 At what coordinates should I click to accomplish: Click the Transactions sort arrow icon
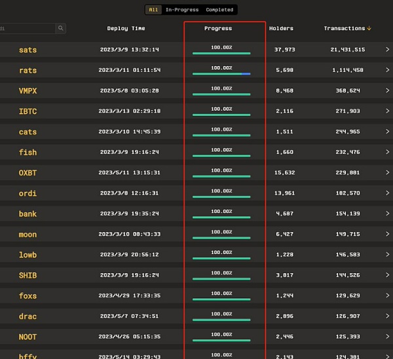[x=369, y=29]
